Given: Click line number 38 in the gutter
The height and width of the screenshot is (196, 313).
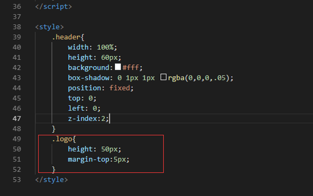Looking at the screenshot, I should pos(17,27).
